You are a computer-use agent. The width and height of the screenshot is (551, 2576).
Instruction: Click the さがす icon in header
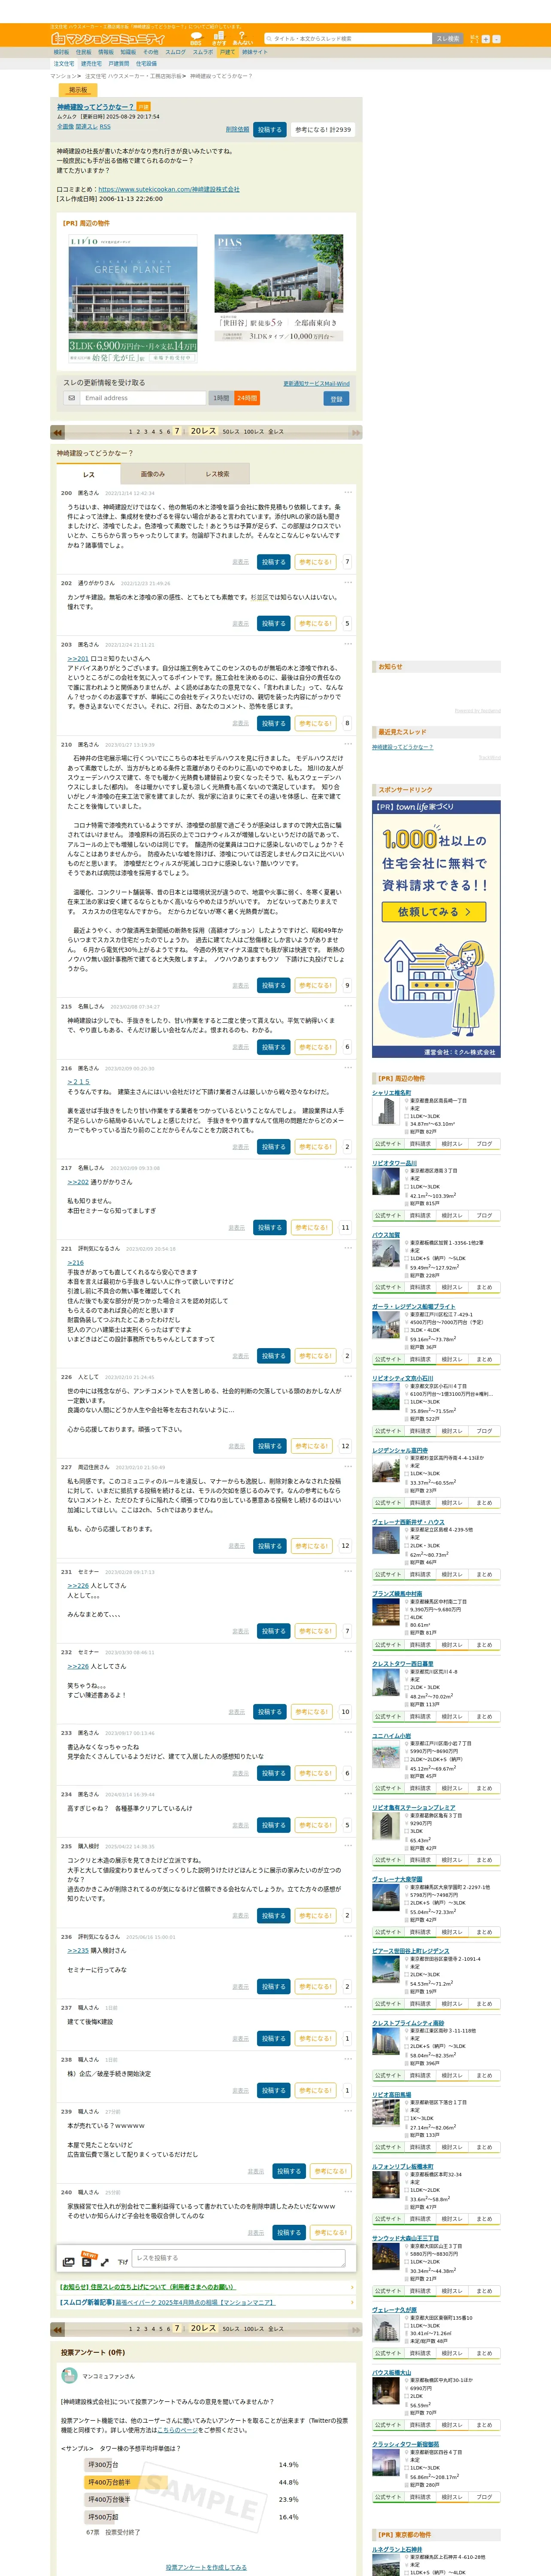tap(218, 39)
